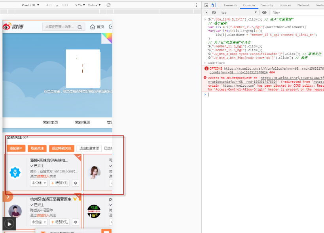Image resolution: width=324 pixels, height=233 pixels.
Task: Open the Pixel 2 XL device dropdown
Action: pos(31,5)
